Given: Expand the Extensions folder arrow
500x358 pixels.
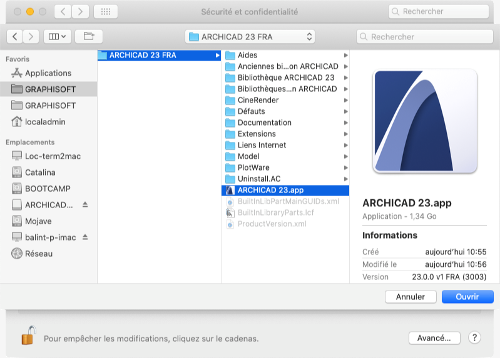Looking at the screenshot, I should (345, 134).
